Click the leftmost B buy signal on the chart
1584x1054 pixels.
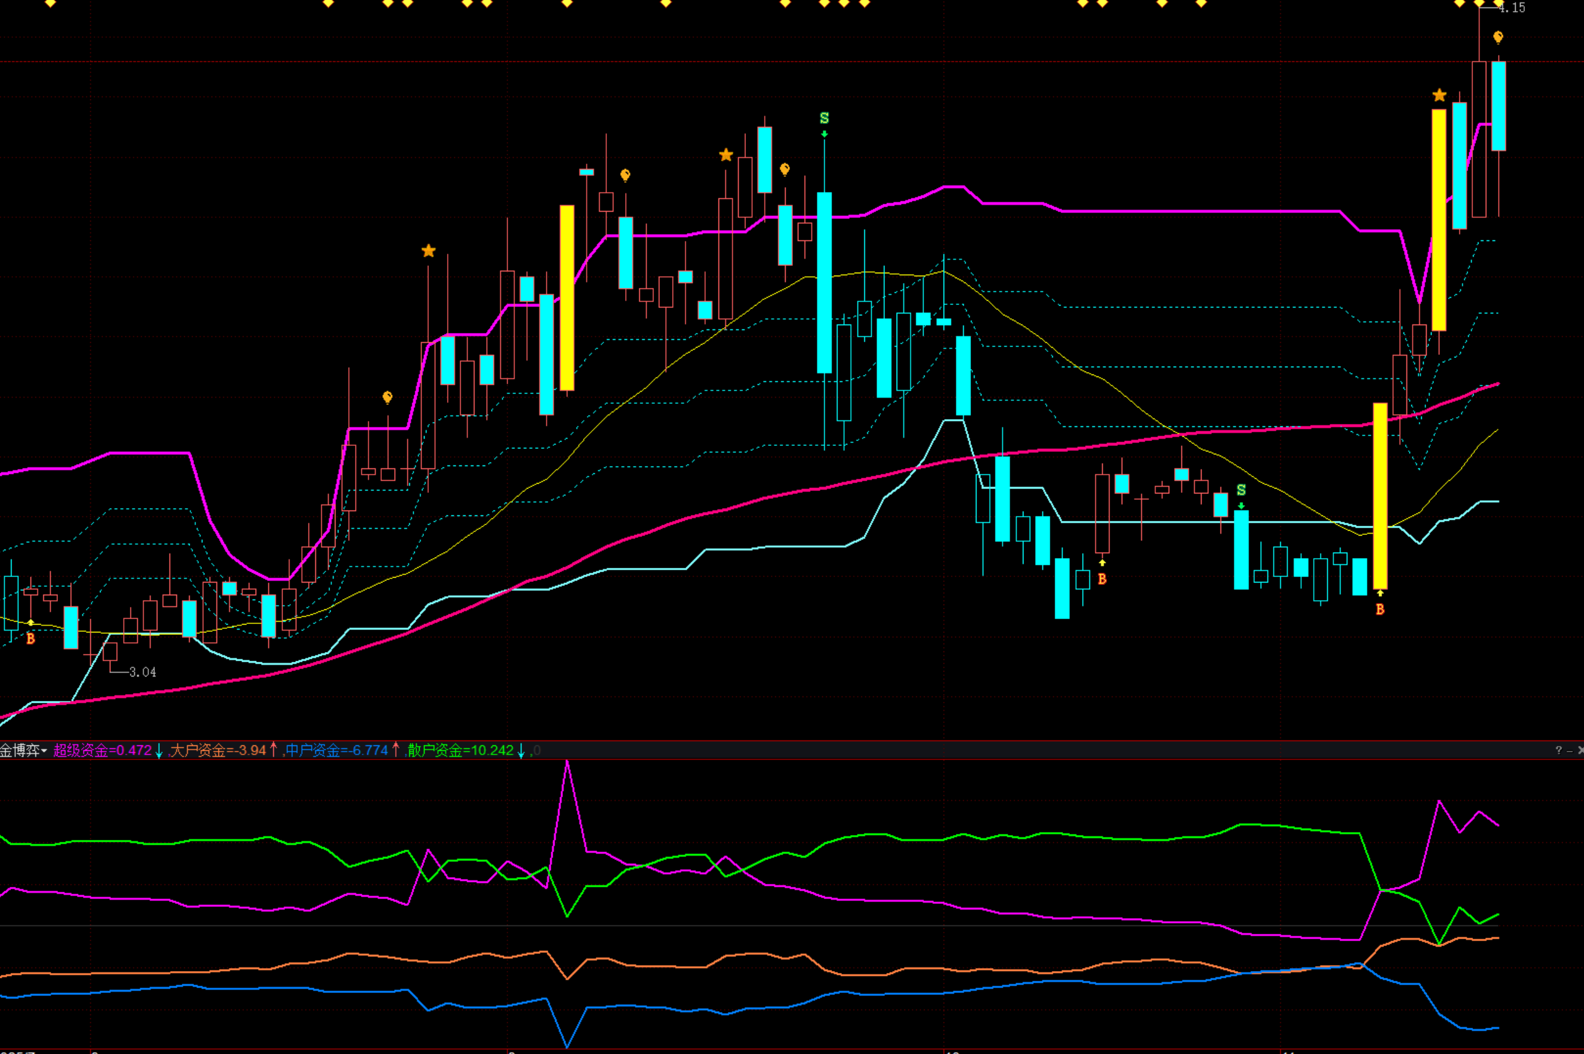pos(30,639)
